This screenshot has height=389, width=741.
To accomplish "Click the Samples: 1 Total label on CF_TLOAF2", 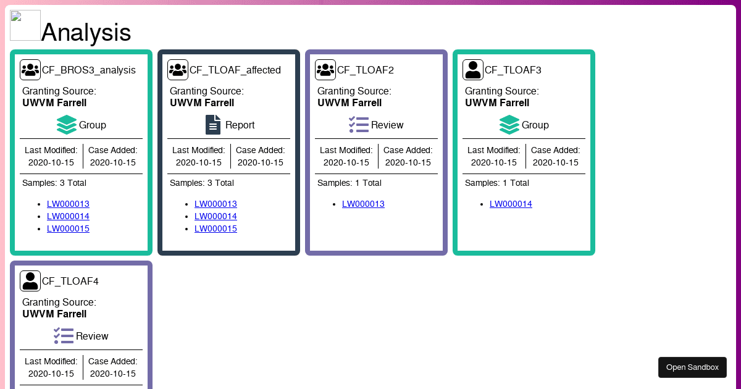I will (349, 183).
